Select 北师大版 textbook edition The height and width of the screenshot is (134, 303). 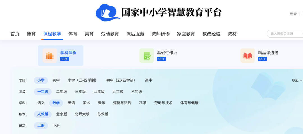pos(82,114)
